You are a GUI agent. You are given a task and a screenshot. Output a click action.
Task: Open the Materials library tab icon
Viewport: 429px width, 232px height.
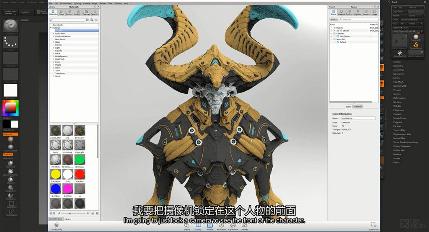click(53, 12)
